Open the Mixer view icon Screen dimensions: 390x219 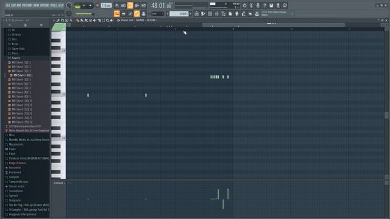(x=217, y=13)
